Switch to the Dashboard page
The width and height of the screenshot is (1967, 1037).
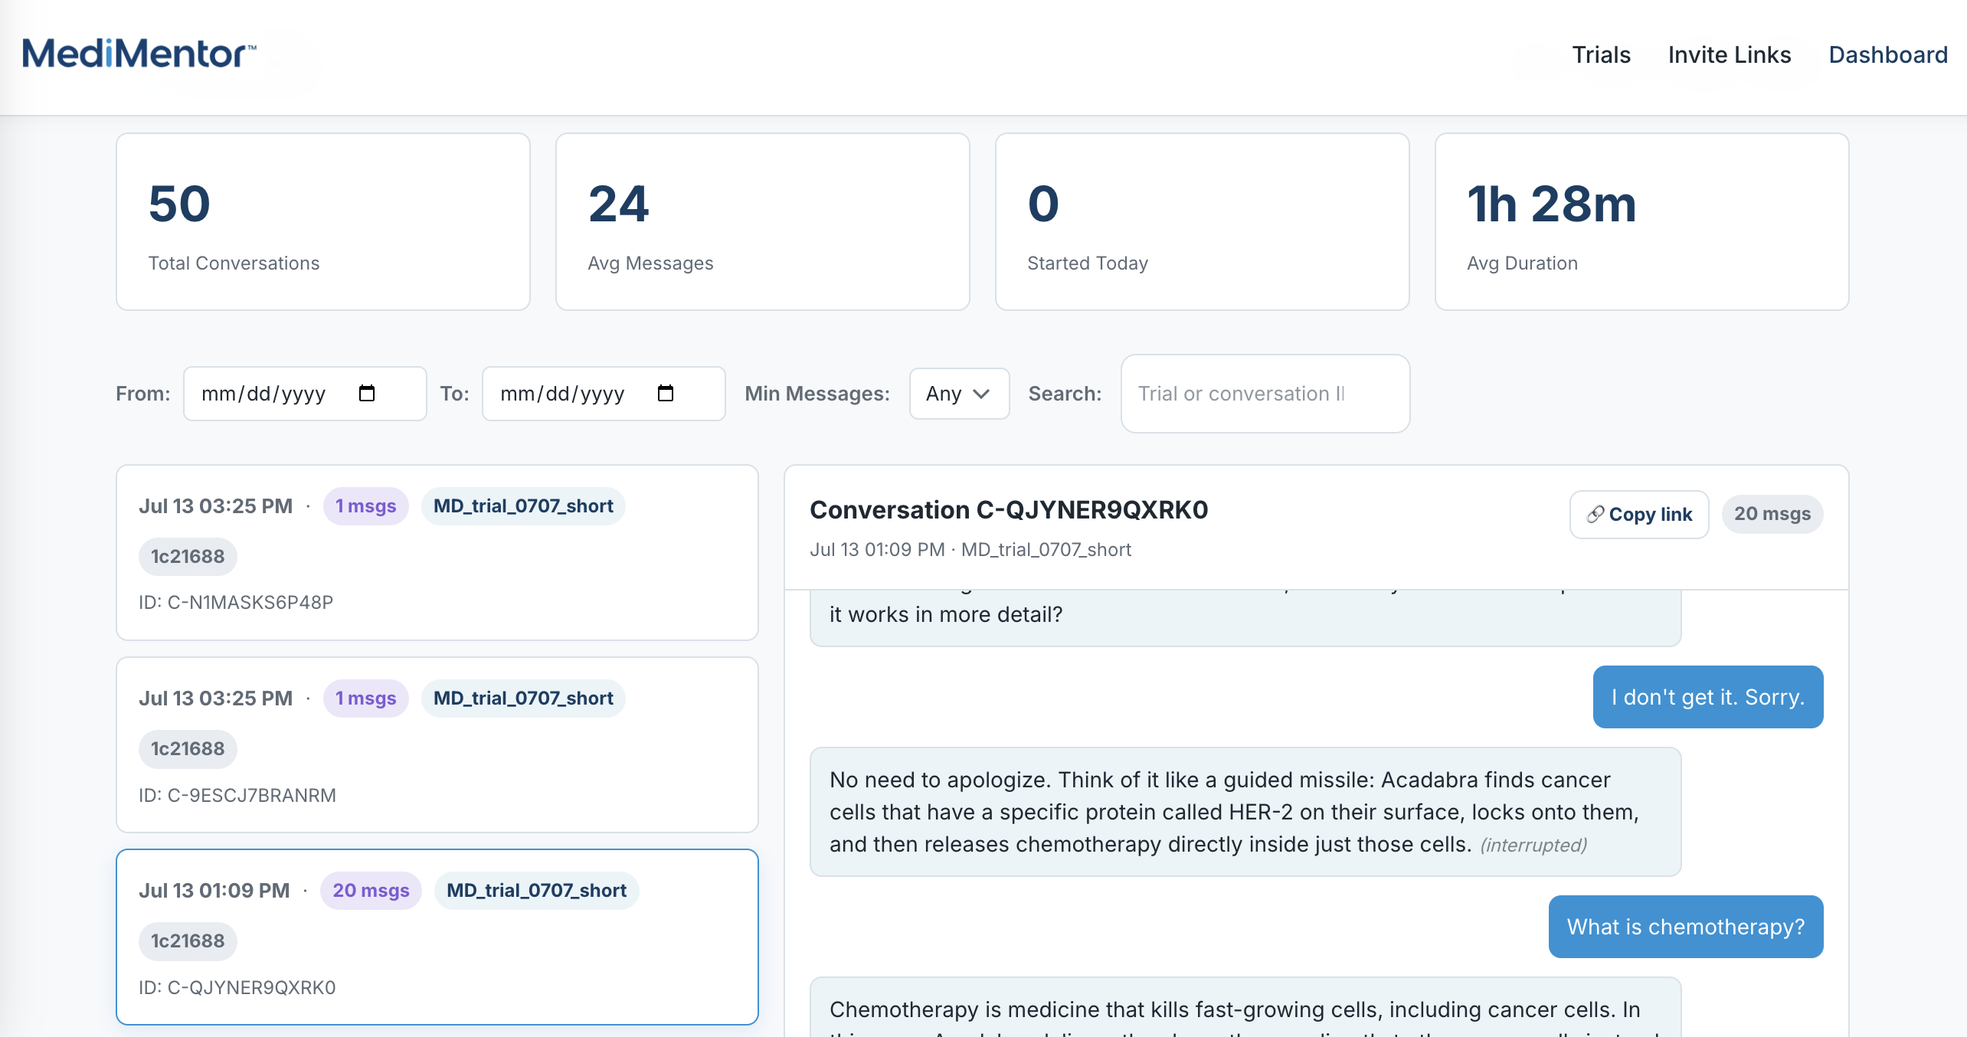tap(1888, 54)
